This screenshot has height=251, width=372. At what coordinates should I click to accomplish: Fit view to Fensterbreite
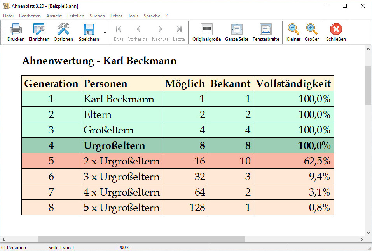266,33
